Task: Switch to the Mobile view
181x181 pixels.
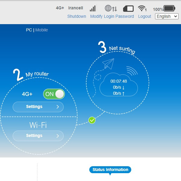Action: 42,30
